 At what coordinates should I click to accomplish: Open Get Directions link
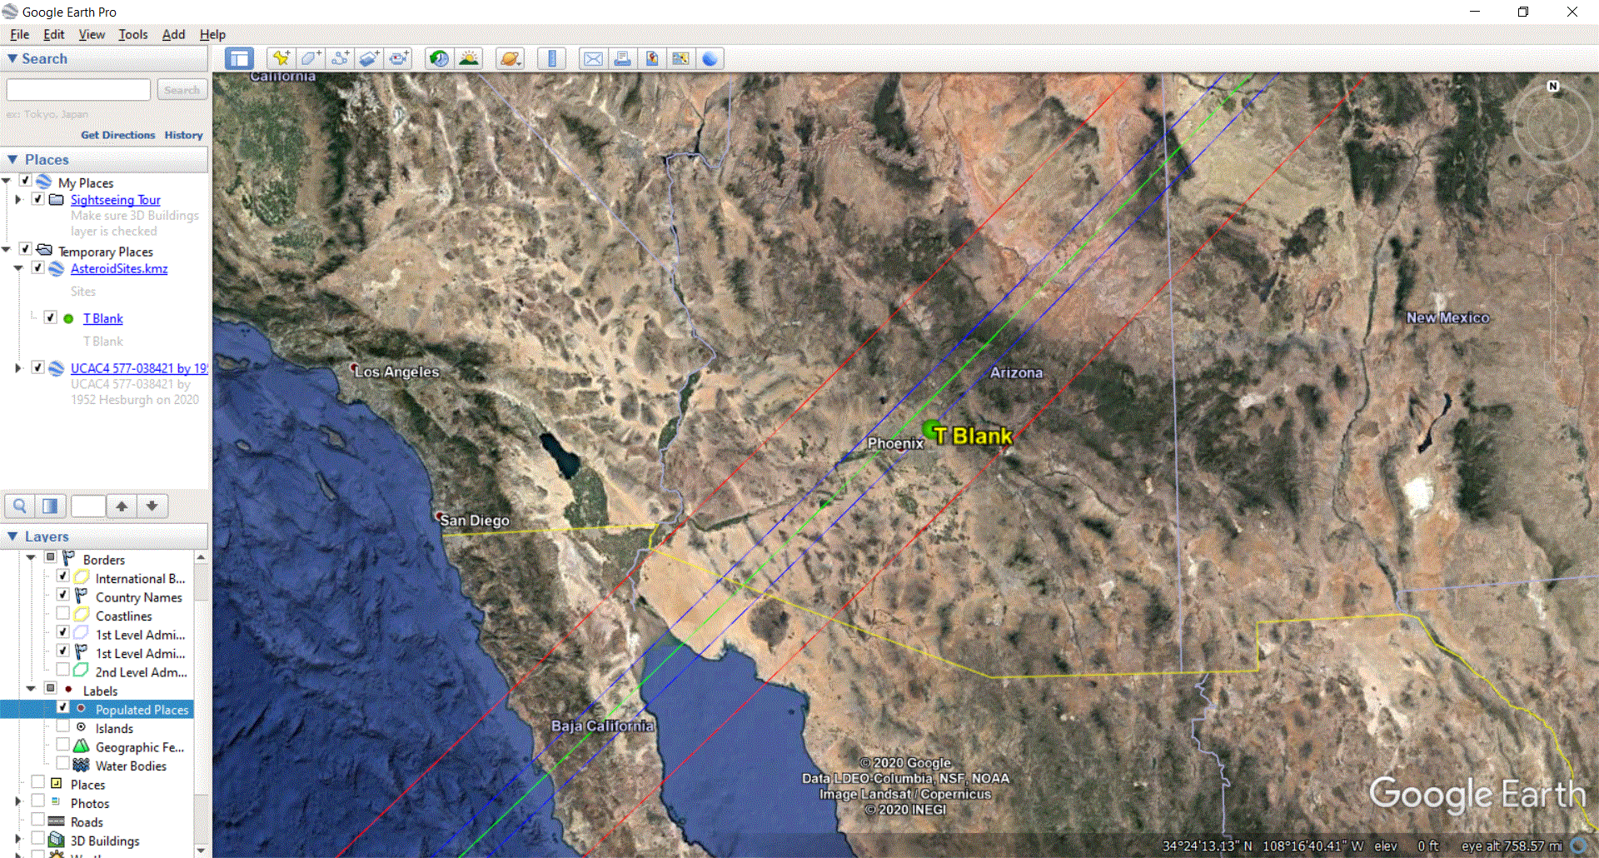coord(117,135)
